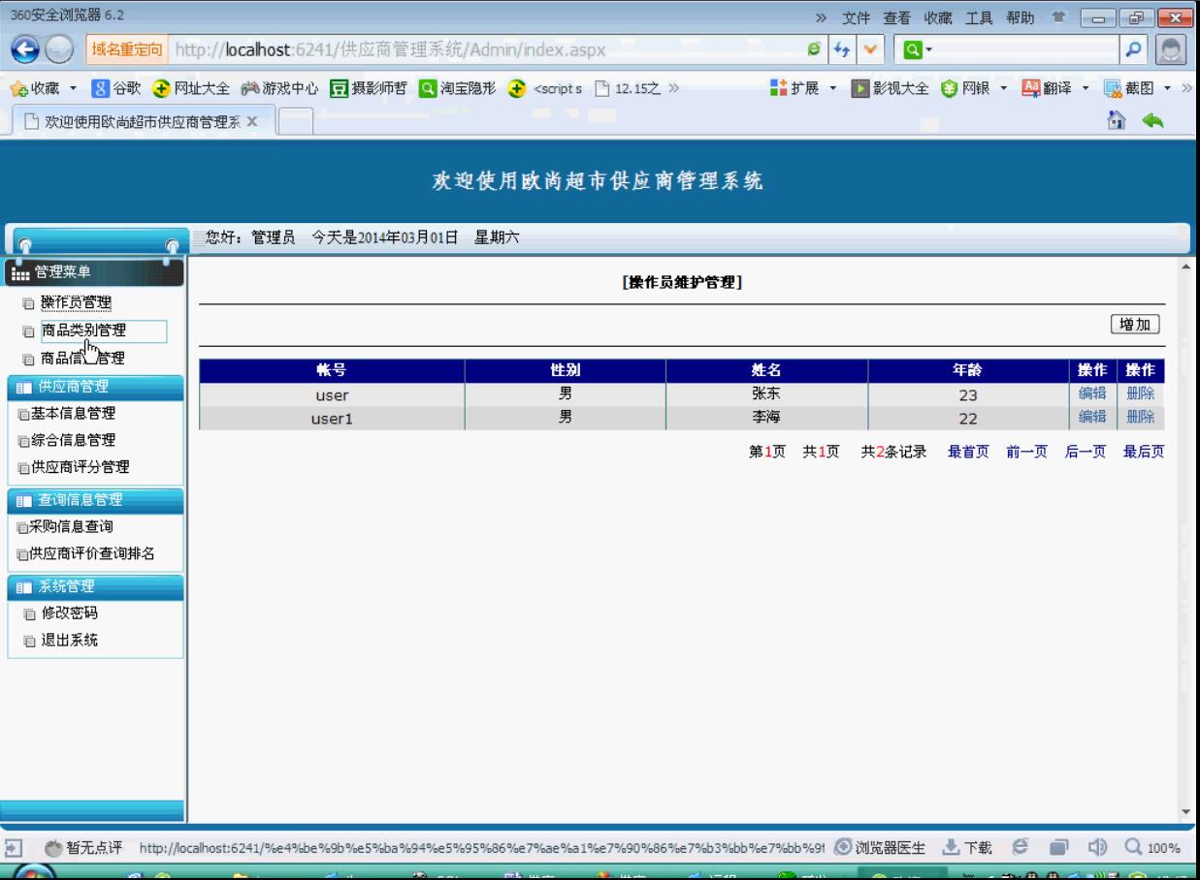Click 编辑 for account user1

1092,417
